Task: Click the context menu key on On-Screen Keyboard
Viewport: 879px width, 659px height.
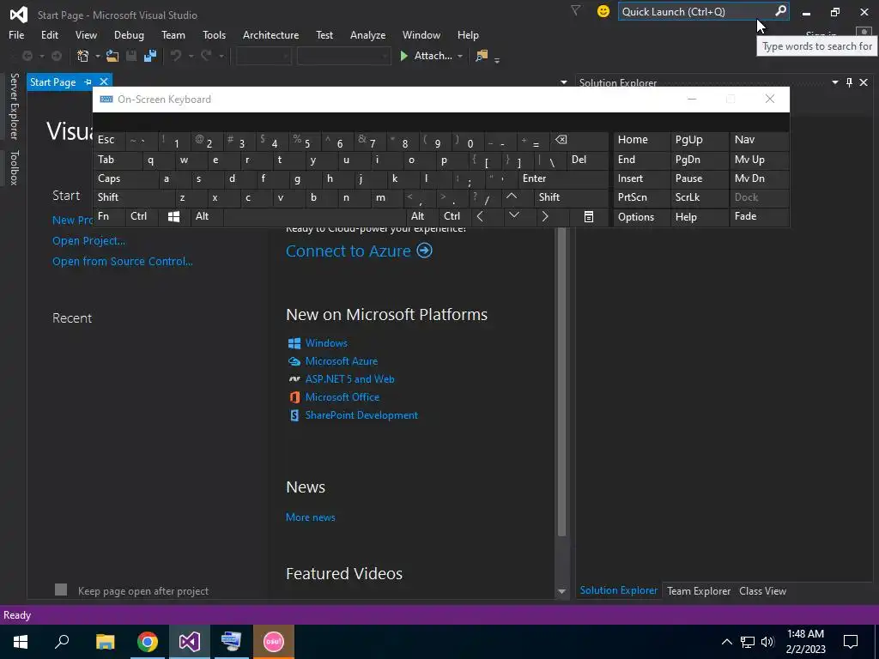Action: [x=589, y=216]
